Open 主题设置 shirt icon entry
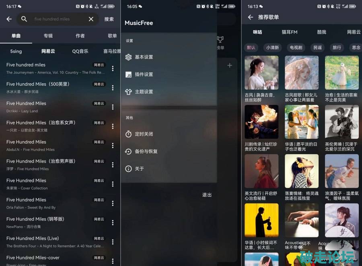The image size is (362, 266). [128, 92]
